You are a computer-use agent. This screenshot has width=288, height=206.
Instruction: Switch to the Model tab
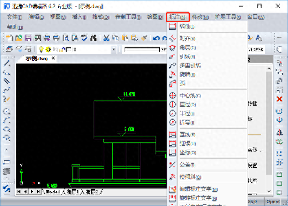tap(53, 192)
